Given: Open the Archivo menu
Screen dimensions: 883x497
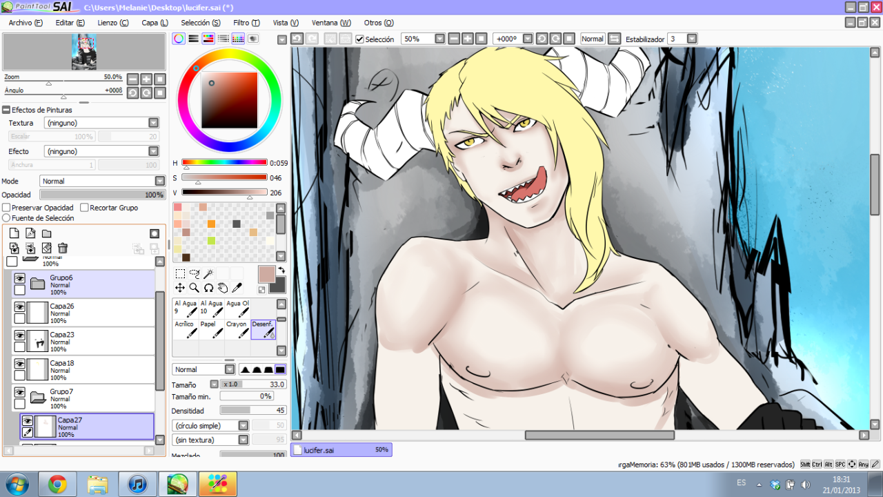Looking at the screenshot, I should coord(26,23).
